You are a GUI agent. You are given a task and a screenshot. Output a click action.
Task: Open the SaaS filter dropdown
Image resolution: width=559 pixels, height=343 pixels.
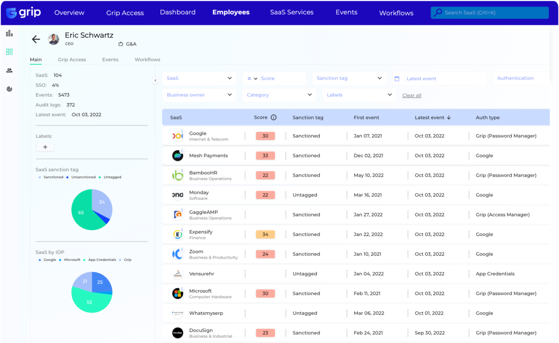pos(199,78)
